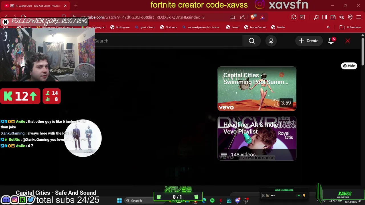Select the Capital Cities YouTube browser tab
Viewport: 365px width, 205px height.
coord(36,6)
